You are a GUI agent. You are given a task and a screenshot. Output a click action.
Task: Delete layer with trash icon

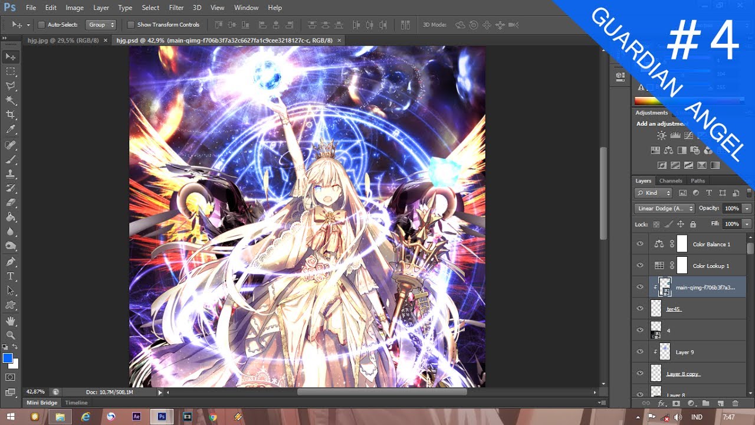(x=735, y=404)
